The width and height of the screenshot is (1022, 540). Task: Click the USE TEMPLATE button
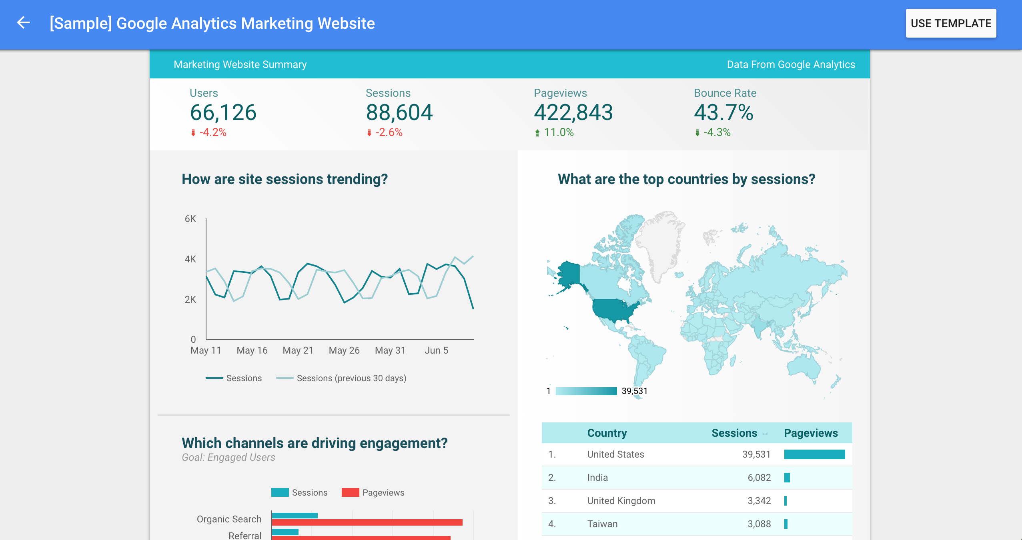(x=951, y=23)
